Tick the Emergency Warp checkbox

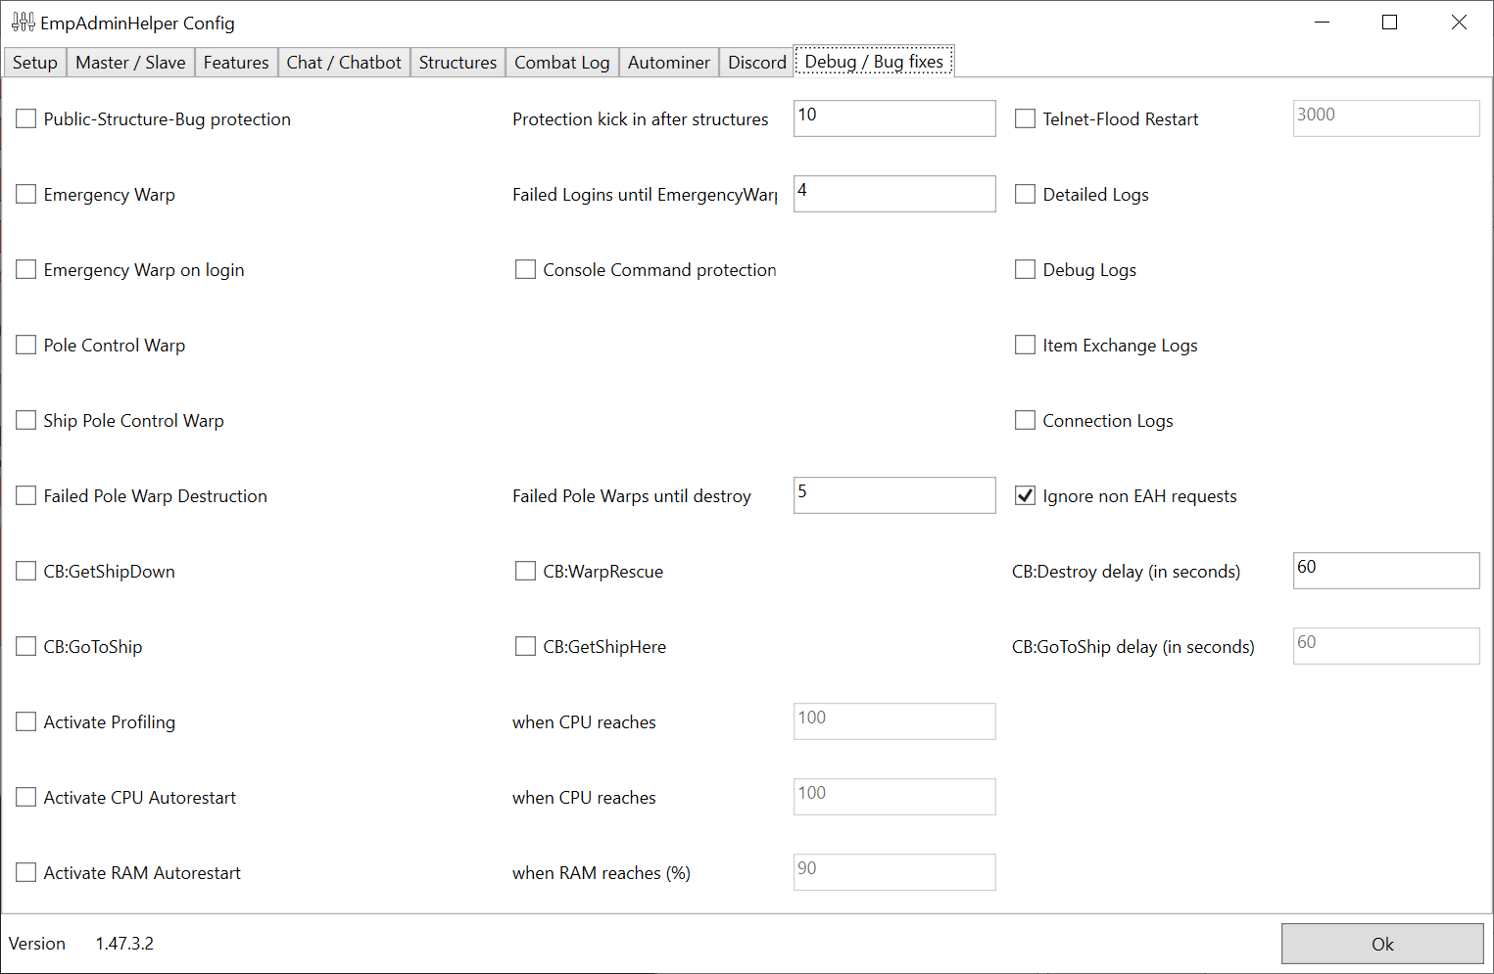[26, 194]
